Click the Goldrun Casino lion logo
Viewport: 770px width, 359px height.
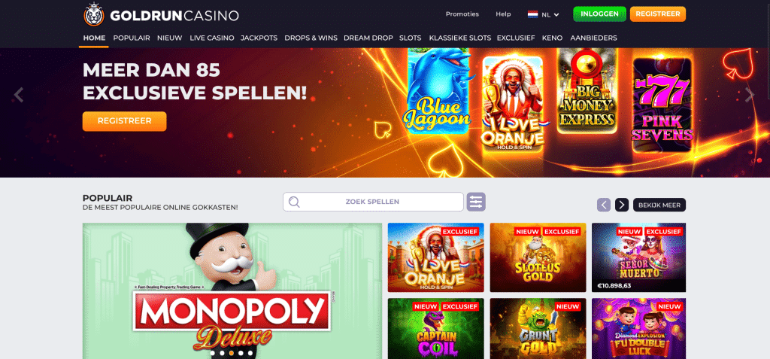coord(94,15)
